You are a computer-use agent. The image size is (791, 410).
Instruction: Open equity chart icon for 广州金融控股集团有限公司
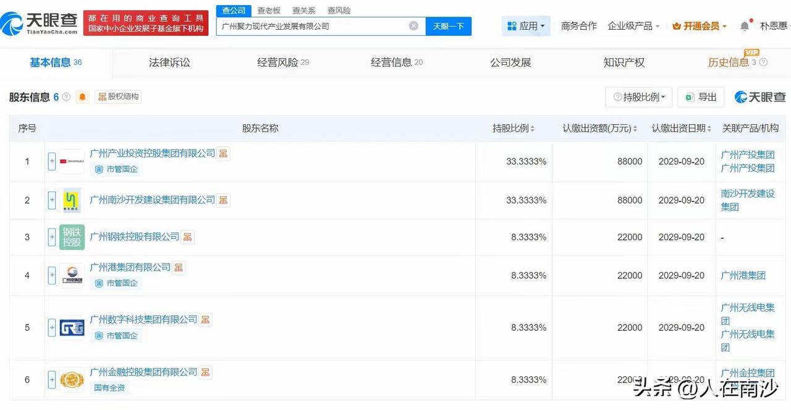tap(206, 372)
